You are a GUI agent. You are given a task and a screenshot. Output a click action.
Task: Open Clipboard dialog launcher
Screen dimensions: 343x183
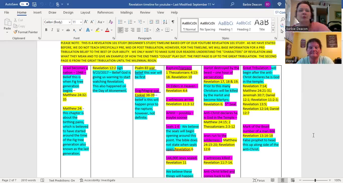[39, 38]
